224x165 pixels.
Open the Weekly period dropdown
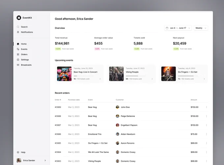click(x=201, y=28)
